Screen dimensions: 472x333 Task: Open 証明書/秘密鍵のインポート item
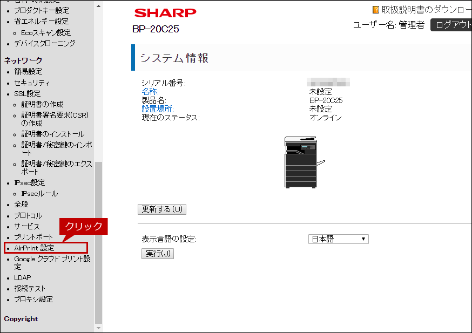tap(57, 149)
